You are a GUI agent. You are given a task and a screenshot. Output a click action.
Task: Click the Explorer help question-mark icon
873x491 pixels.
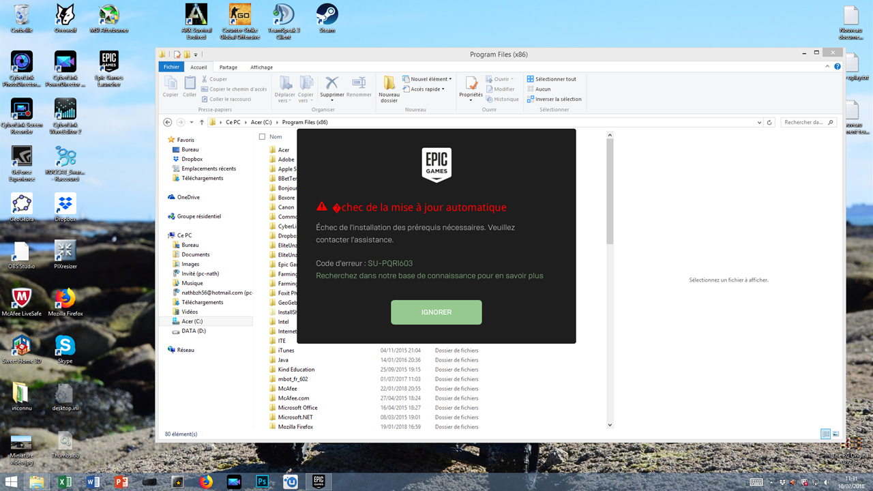(838, 67)
